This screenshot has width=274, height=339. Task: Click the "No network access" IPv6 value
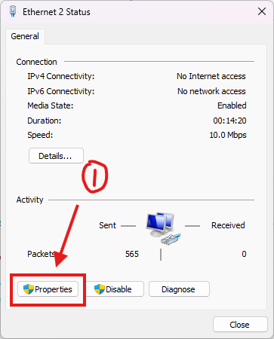click(211, 91)
